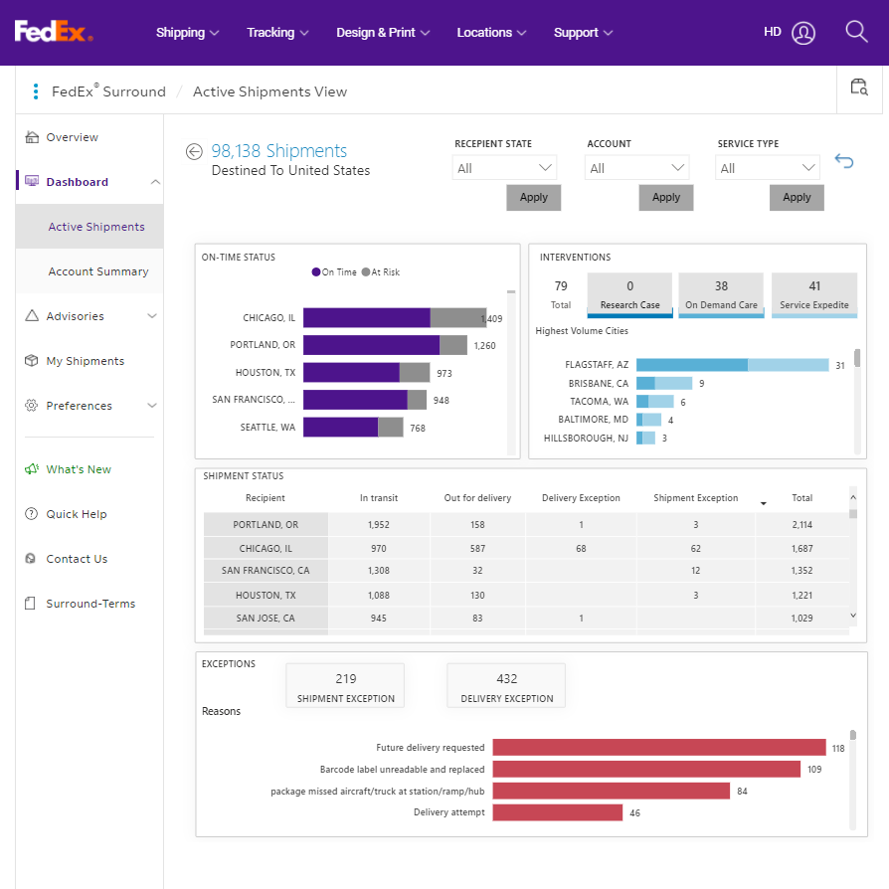
Task: Open the search magnifier icon
Action: (x=856, y=32)
